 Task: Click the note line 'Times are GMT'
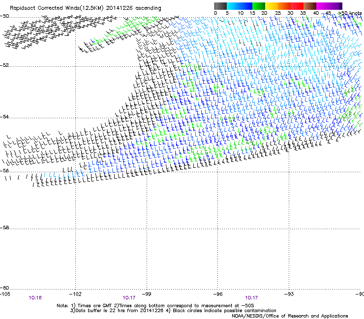pyautogui.click(x=94, y=306)
